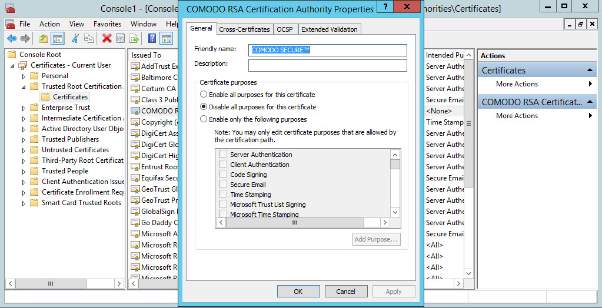
Task: Click the OK button
Action: (298, 292)
